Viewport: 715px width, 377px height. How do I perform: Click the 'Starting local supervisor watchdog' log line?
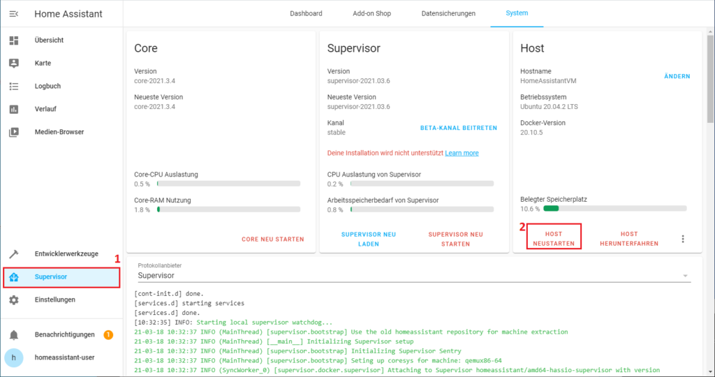233,323
